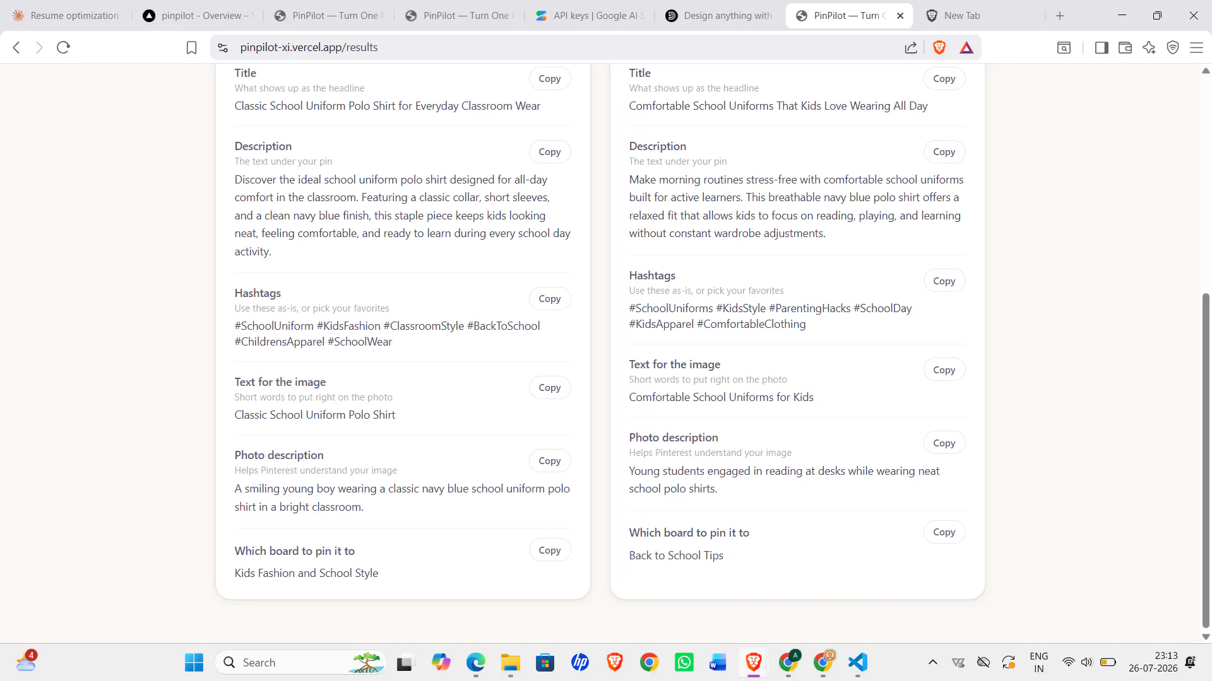Switch to API keys Google AI tab
The height and width of the screenshot is (681, 1212).
click(x=590, y=16)
